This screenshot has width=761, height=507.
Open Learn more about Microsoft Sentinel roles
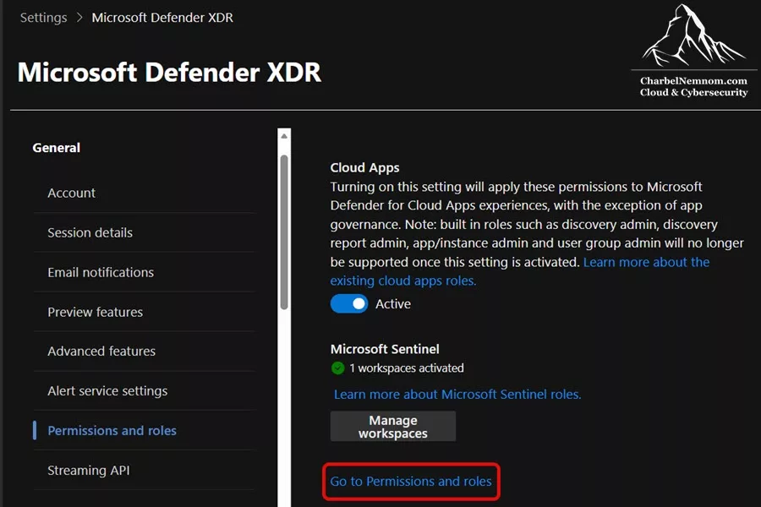coord(457,394)
